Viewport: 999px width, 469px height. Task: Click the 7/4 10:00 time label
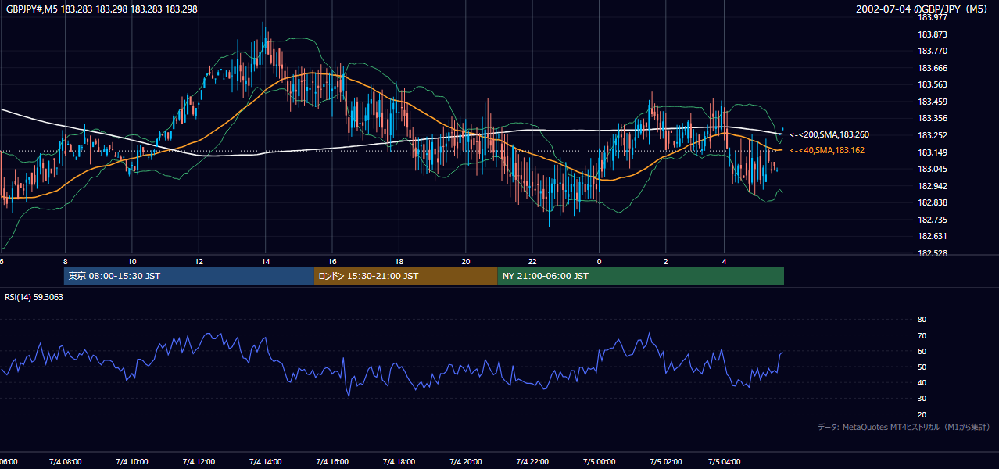point(132,462)
